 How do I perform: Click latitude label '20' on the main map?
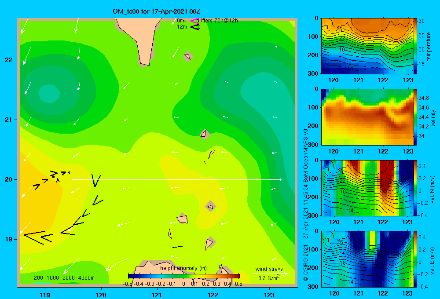(x=9, y=179)
